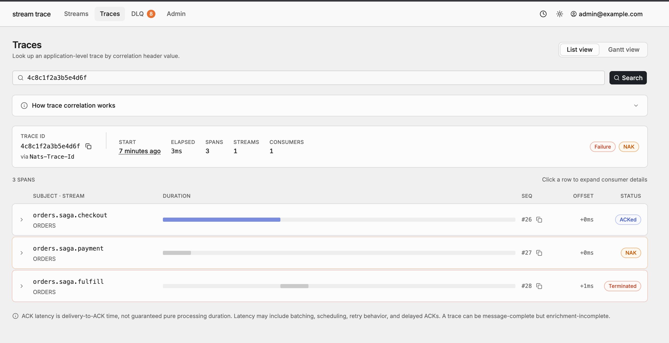Click the gray fulfill duration bar
This screenshot has height=343, width=669.
294,286
